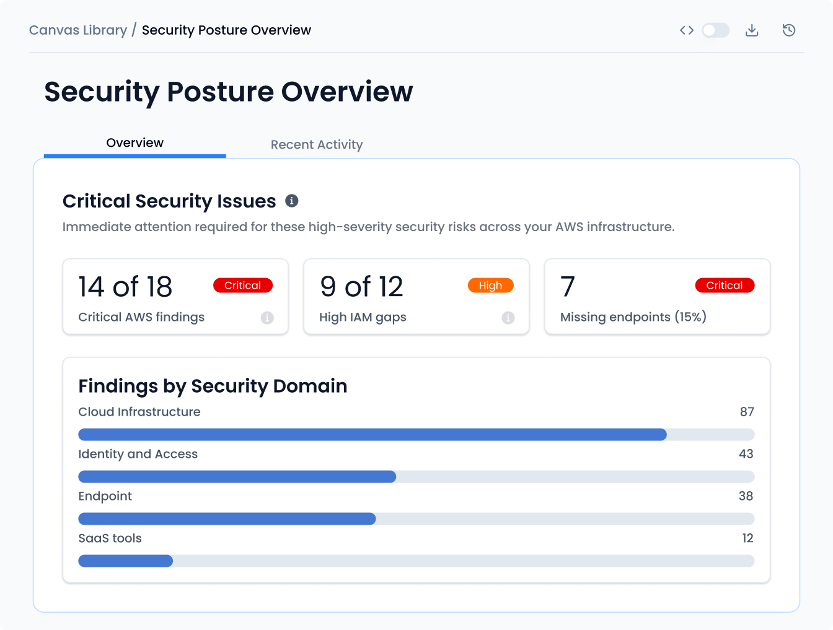This screenshot has height=630, width=833.
Task: Switch to the Overview tab
Action: (x=134, y=143)
